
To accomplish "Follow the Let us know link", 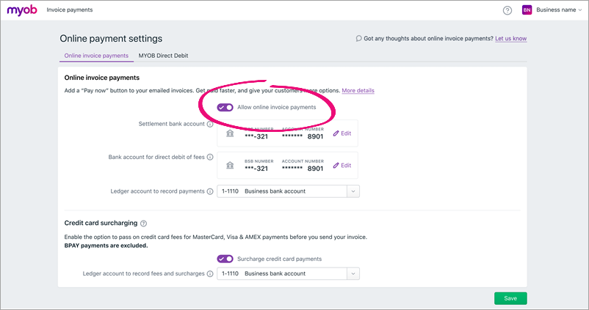I will click(x=511, y=38).
